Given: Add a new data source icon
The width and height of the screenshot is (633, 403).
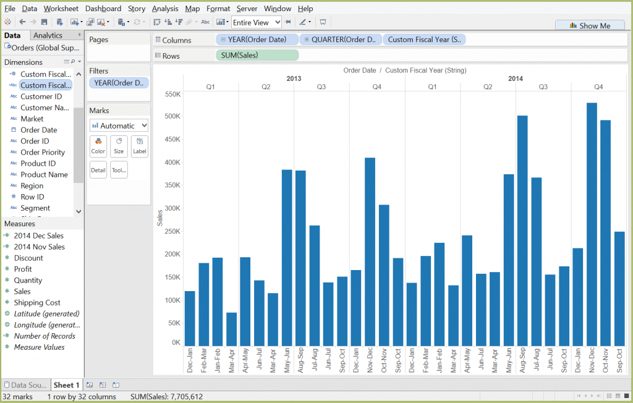Looking at the screenshot, I should 59,22.
